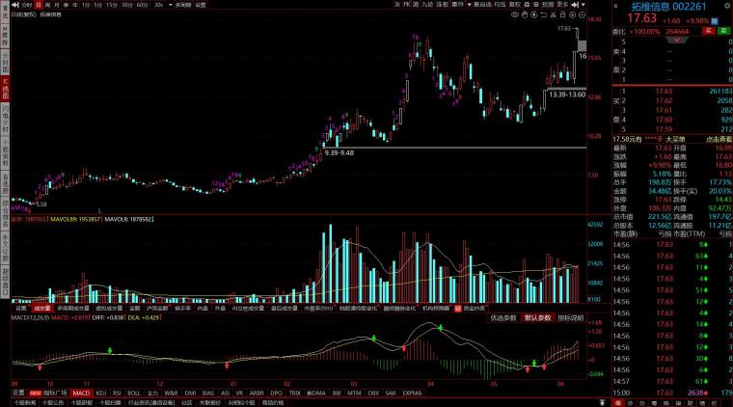Click the 9.39-9.48 support level line
This screenshot has width=733, height=407.
[454, 148]
